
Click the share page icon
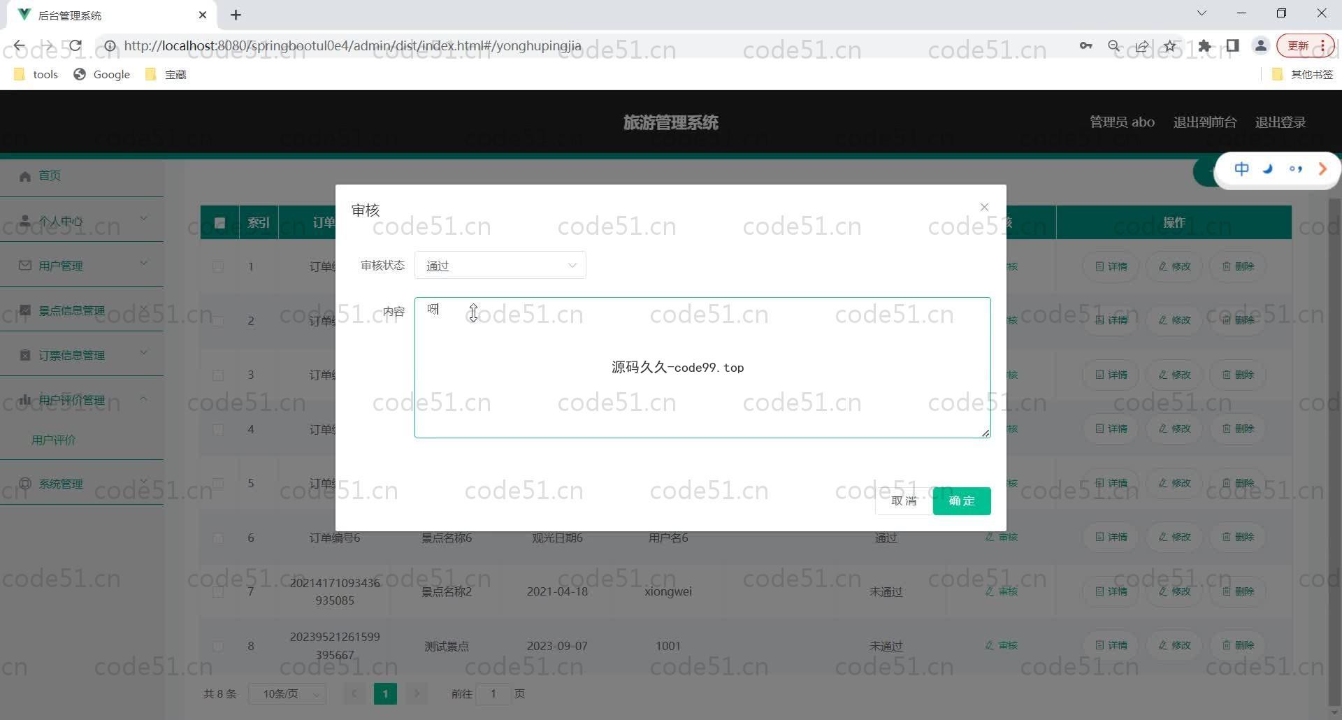tap(1142, 46)
